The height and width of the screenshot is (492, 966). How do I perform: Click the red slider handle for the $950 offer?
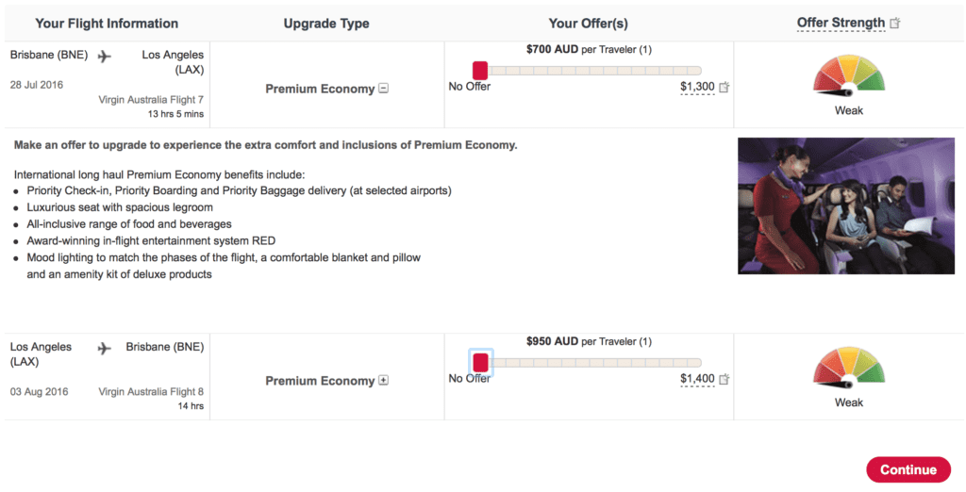[480, 362]
